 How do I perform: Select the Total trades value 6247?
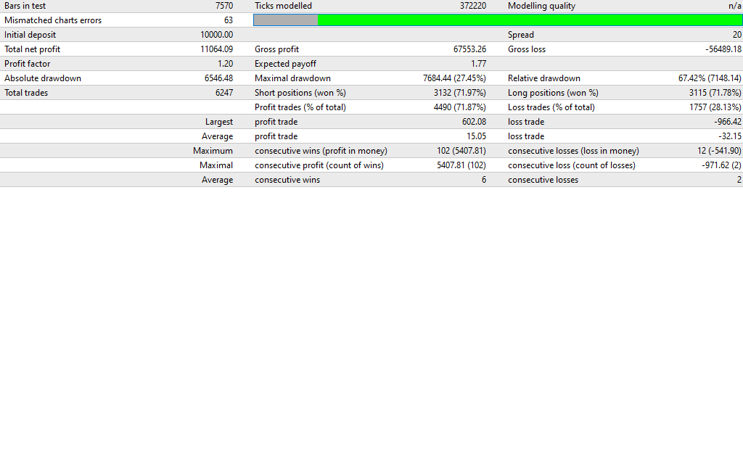[224, 93]
